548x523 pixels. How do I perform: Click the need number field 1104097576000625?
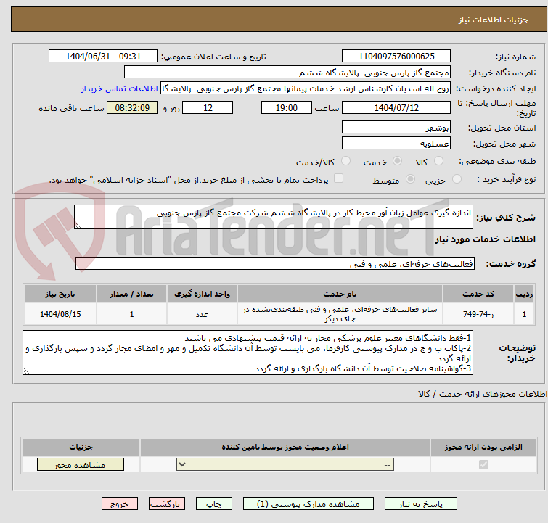pos(396,57)
